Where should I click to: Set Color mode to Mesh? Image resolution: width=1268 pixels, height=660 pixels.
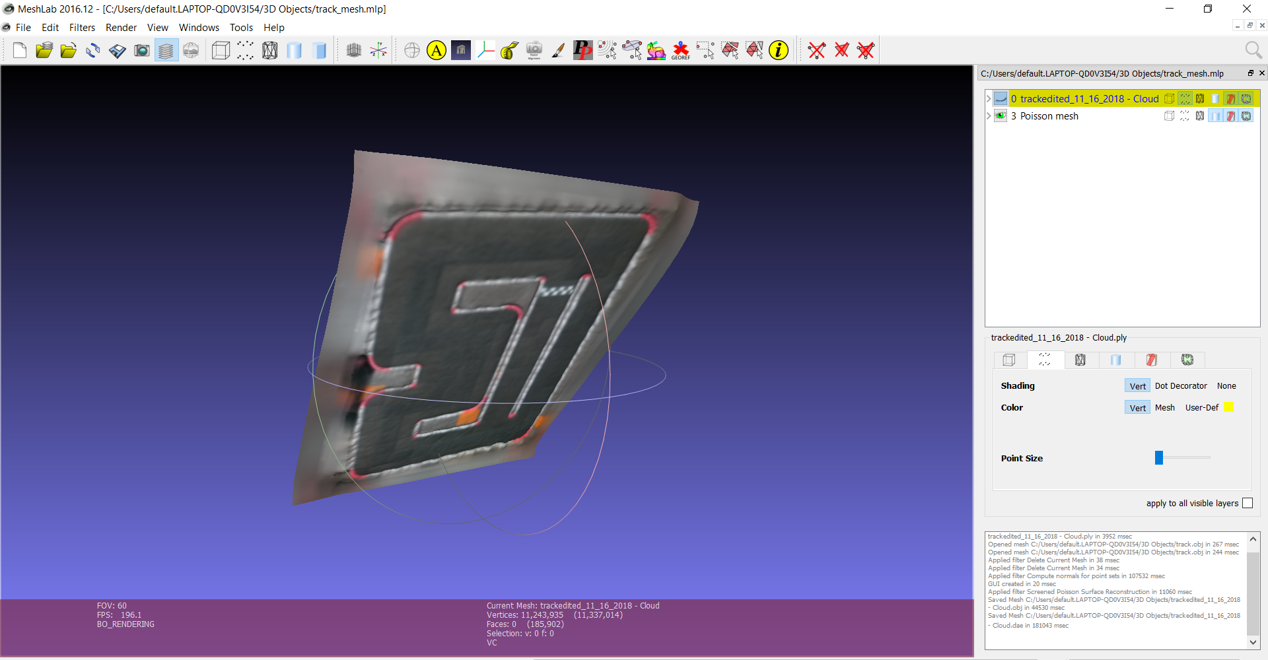point(1164,408)
